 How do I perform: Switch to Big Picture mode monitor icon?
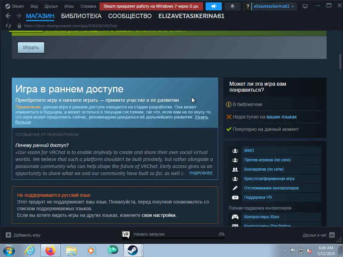click(x=305, y=6)
